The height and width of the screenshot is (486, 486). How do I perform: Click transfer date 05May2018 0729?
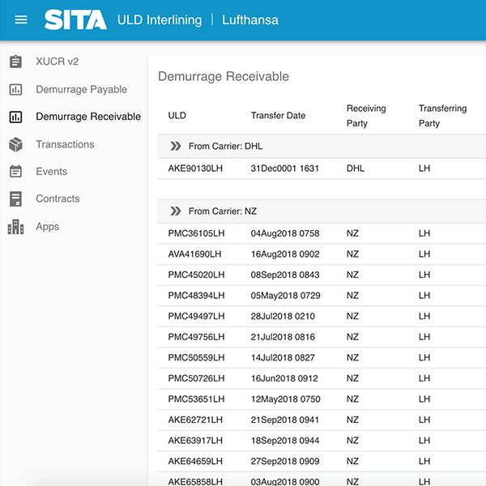[285, 296]
